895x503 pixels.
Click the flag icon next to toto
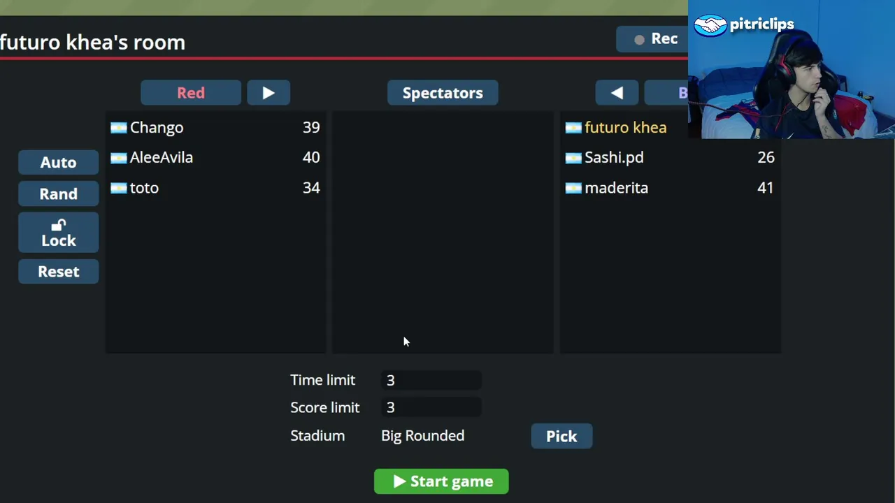click(119, 188)
